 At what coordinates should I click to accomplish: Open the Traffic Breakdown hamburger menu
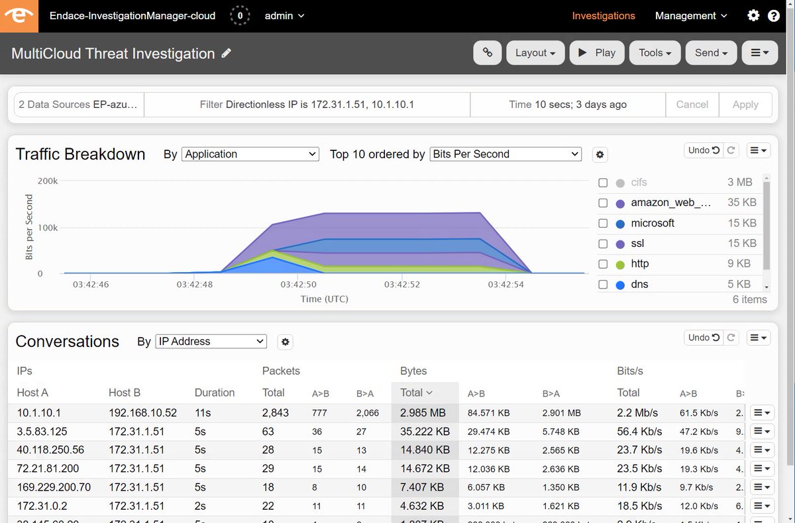[758, 150]
